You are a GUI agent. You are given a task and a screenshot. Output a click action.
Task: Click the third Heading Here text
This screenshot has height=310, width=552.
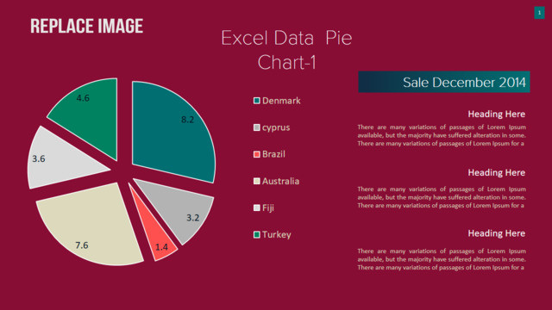[497, 233]
